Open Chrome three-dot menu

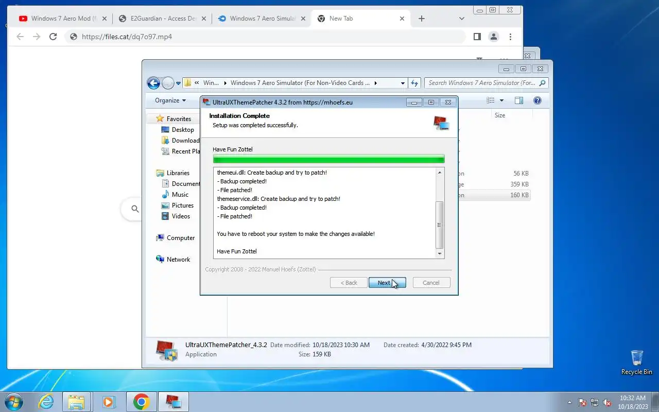[x=510, y=37]
